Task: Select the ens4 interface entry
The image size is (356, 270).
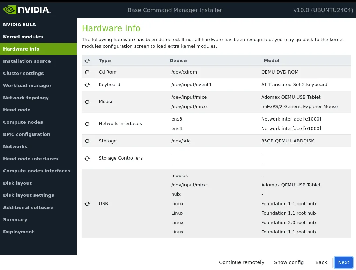Action: point(176,129)
